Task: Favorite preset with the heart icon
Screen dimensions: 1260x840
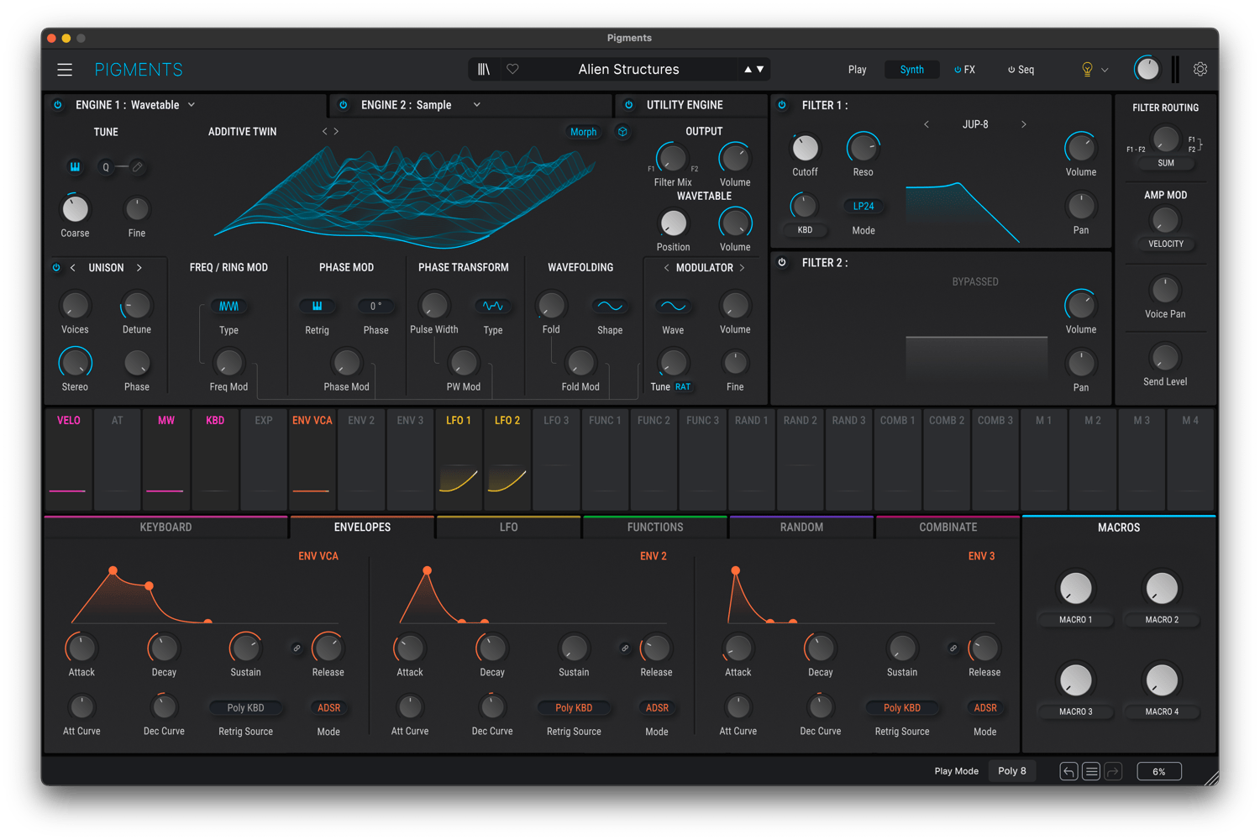Action: [512, 70]
